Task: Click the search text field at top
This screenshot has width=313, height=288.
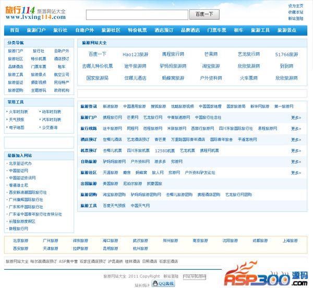Action: (137, 15)
